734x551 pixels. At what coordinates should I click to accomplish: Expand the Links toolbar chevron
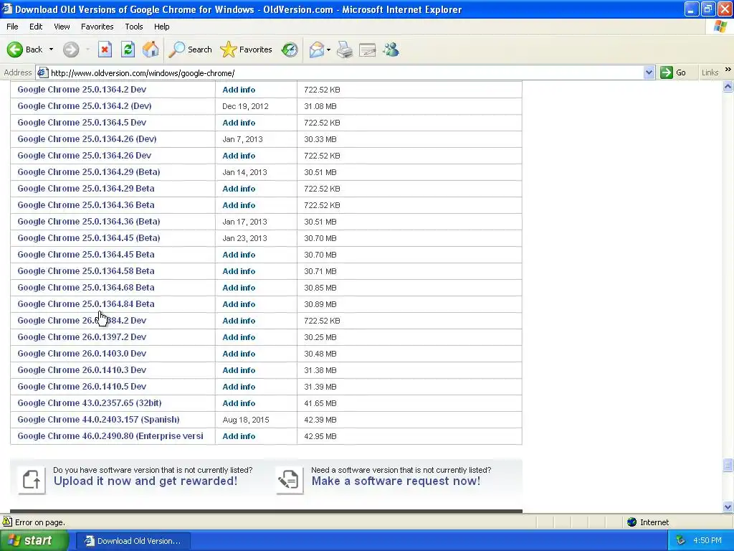click(x=728, y=70)
